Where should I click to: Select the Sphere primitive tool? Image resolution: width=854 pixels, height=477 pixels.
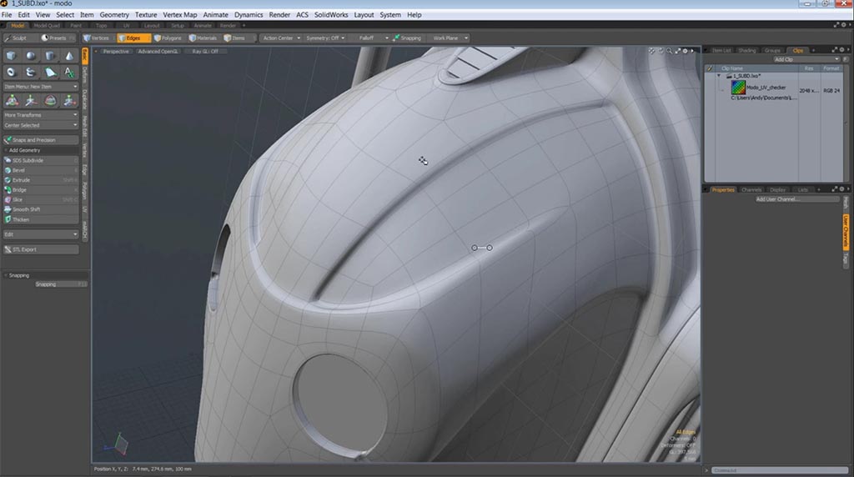coord(31,56)
